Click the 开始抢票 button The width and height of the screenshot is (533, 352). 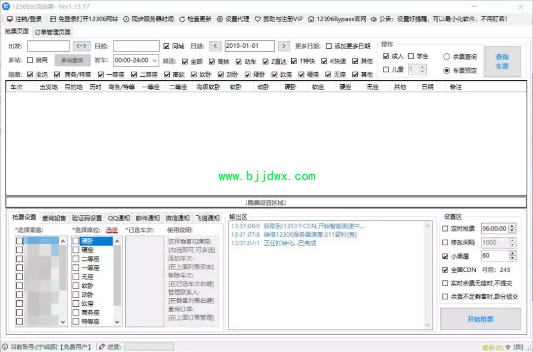480,319
